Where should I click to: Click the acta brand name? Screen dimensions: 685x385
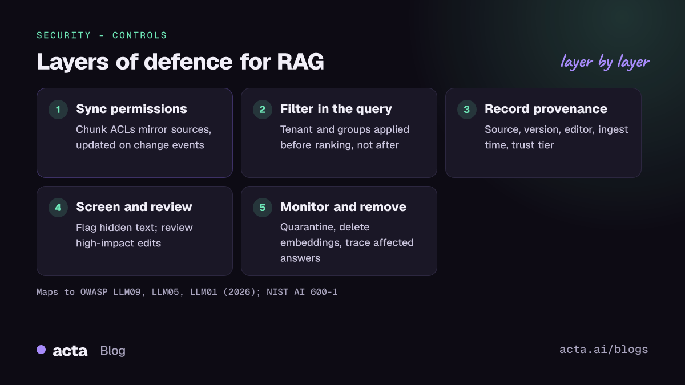tap(70, 351)
